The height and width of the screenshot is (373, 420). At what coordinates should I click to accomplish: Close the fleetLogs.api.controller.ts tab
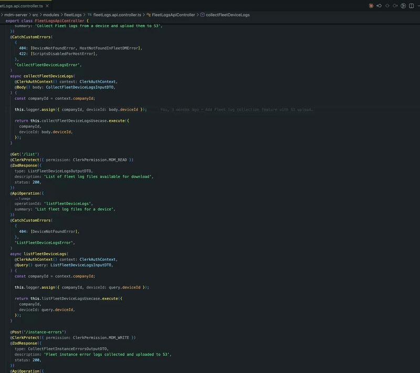47,6
